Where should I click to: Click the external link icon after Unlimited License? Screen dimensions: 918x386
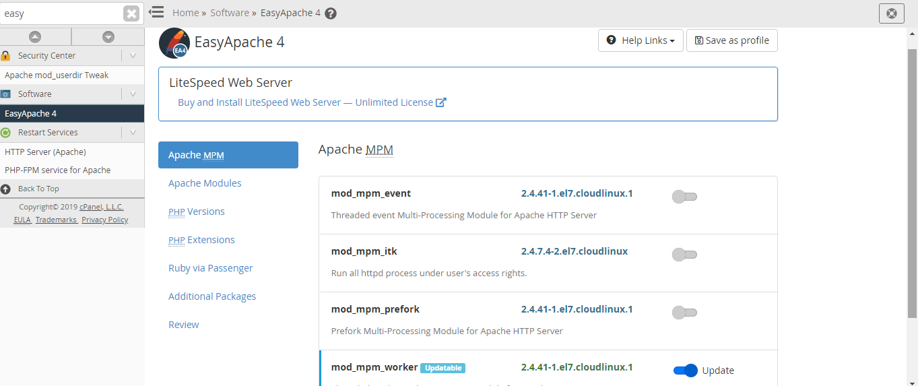441,102
